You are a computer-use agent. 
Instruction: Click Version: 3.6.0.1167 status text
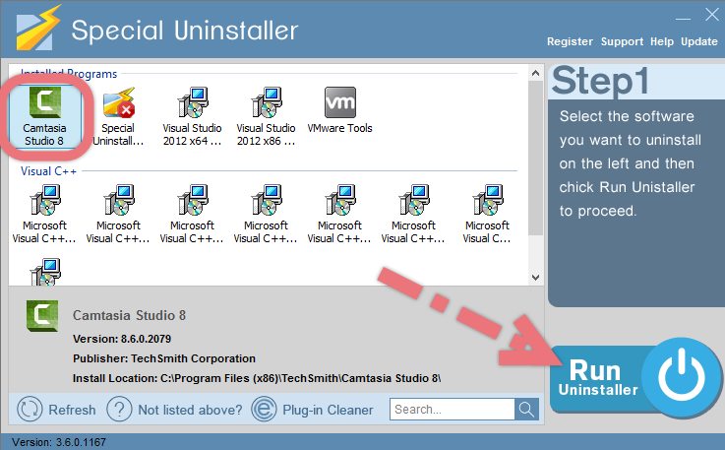point(59,442)
